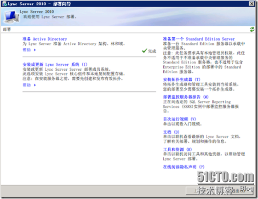
Task: Open '部署监控服务器报告 (M)' link
Action: pos(186,97)
